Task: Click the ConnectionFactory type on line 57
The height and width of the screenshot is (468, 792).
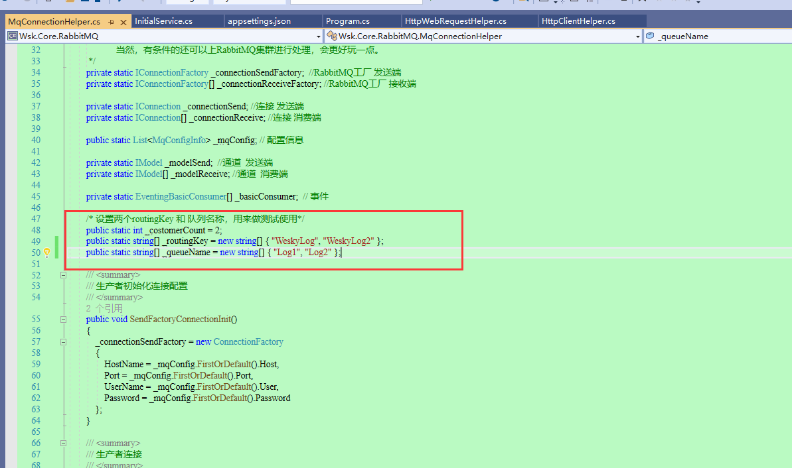Action: click(248, 342)
